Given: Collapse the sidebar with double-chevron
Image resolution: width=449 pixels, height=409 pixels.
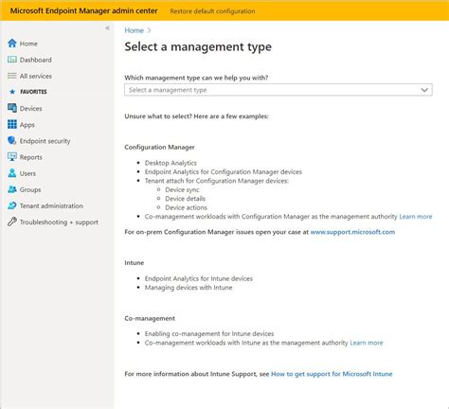Looking at the screenshot, I should [107, 28].
